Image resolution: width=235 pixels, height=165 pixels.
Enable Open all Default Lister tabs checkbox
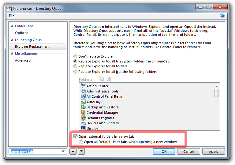click(81, 142)
